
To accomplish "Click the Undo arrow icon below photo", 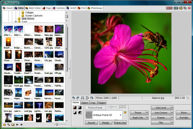I will tap(73, 98).
